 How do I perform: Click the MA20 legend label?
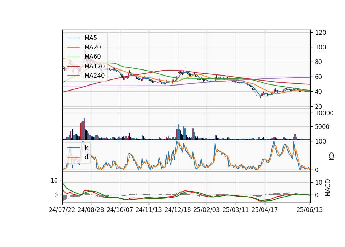pos(92,47)
